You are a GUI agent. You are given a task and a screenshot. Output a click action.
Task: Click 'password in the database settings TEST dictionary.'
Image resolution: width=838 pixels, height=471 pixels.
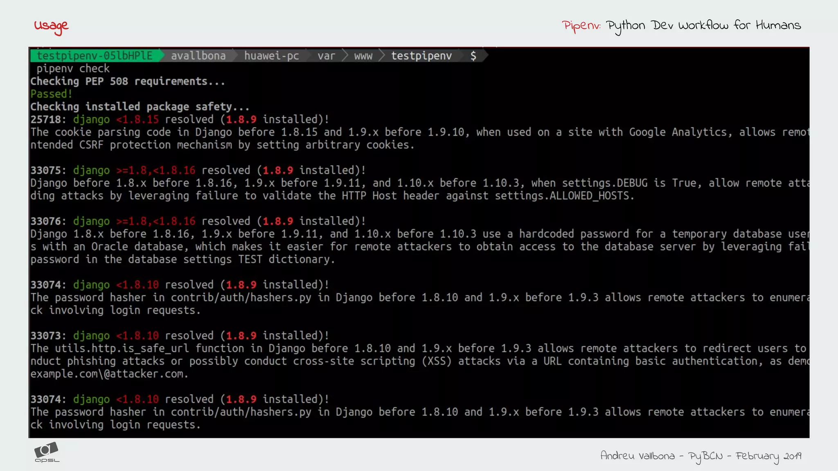pyautogui.click(x=183, y=259)
